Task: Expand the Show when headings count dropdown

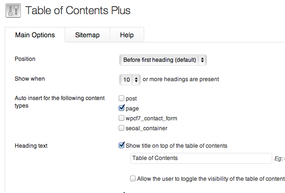Action: coord(130,80)
